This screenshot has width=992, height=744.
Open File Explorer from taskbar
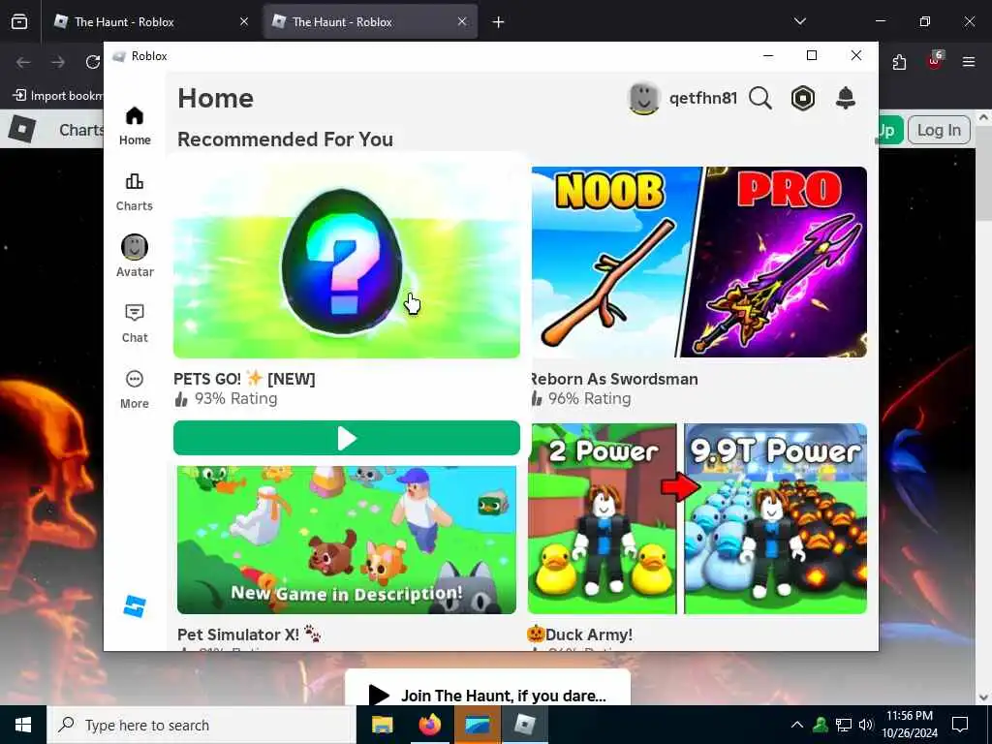pos(382,725)
